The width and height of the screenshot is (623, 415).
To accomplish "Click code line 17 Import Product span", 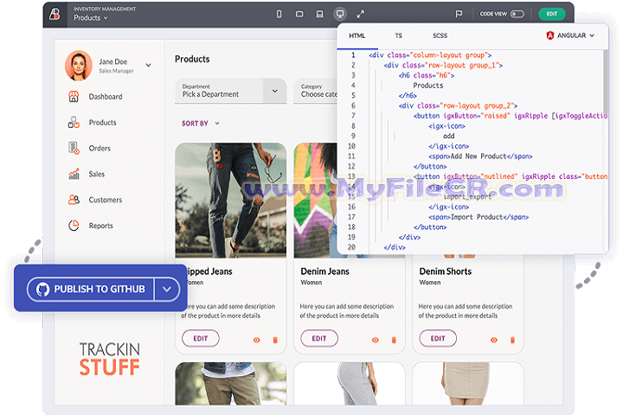I will [478, 217].
